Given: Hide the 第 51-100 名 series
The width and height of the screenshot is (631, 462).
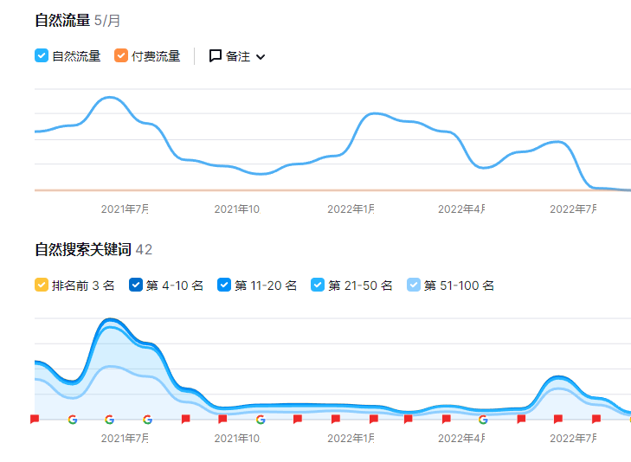Looking at the screenshot, I should [x=414, y=285].
